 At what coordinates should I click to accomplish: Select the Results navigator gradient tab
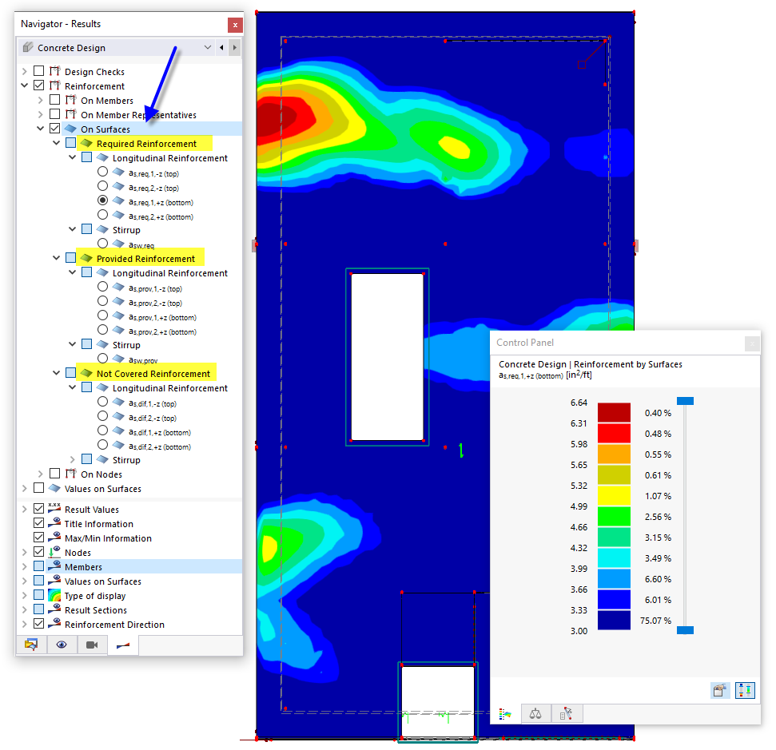tap(121, 645)
